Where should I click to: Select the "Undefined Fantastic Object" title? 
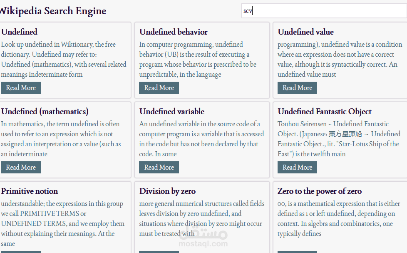[x=325, y=111]
